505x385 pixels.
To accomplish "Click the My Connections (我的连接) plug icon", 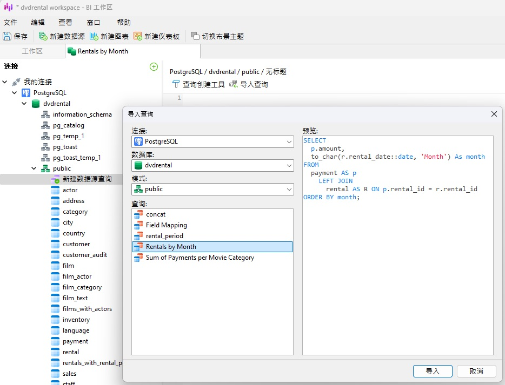I will point(16,82).
